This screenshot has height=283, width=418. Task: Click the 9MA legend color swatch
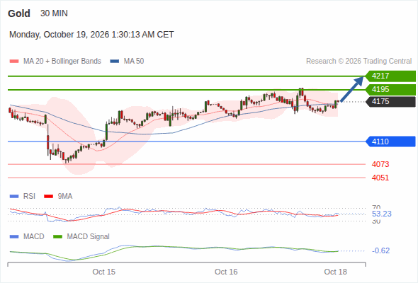click(48, 197)
